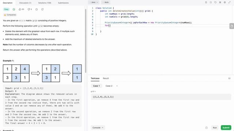Click the 'Note that the number of columns' sentence
234x131 pixels.
tap(37, 44)
